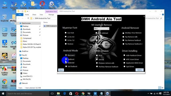Switch to large icons view button
Screen dimensions: 171x96
tap(162, 88)
